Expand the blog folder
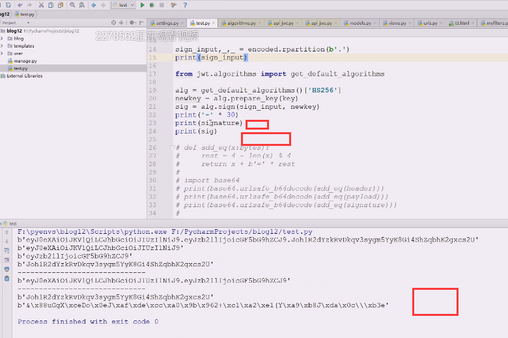The width and height of the screenshot is (508, 338). [x=2, y=38]
